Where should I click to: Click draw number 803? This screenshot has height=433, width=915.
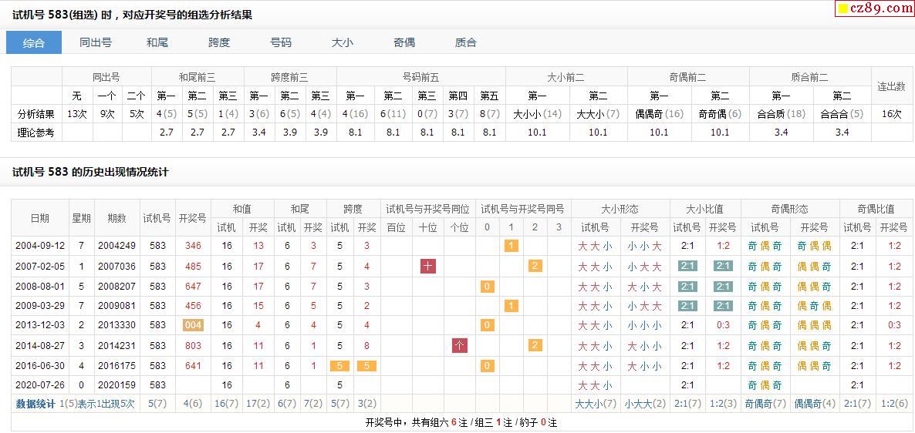[193, 346]
